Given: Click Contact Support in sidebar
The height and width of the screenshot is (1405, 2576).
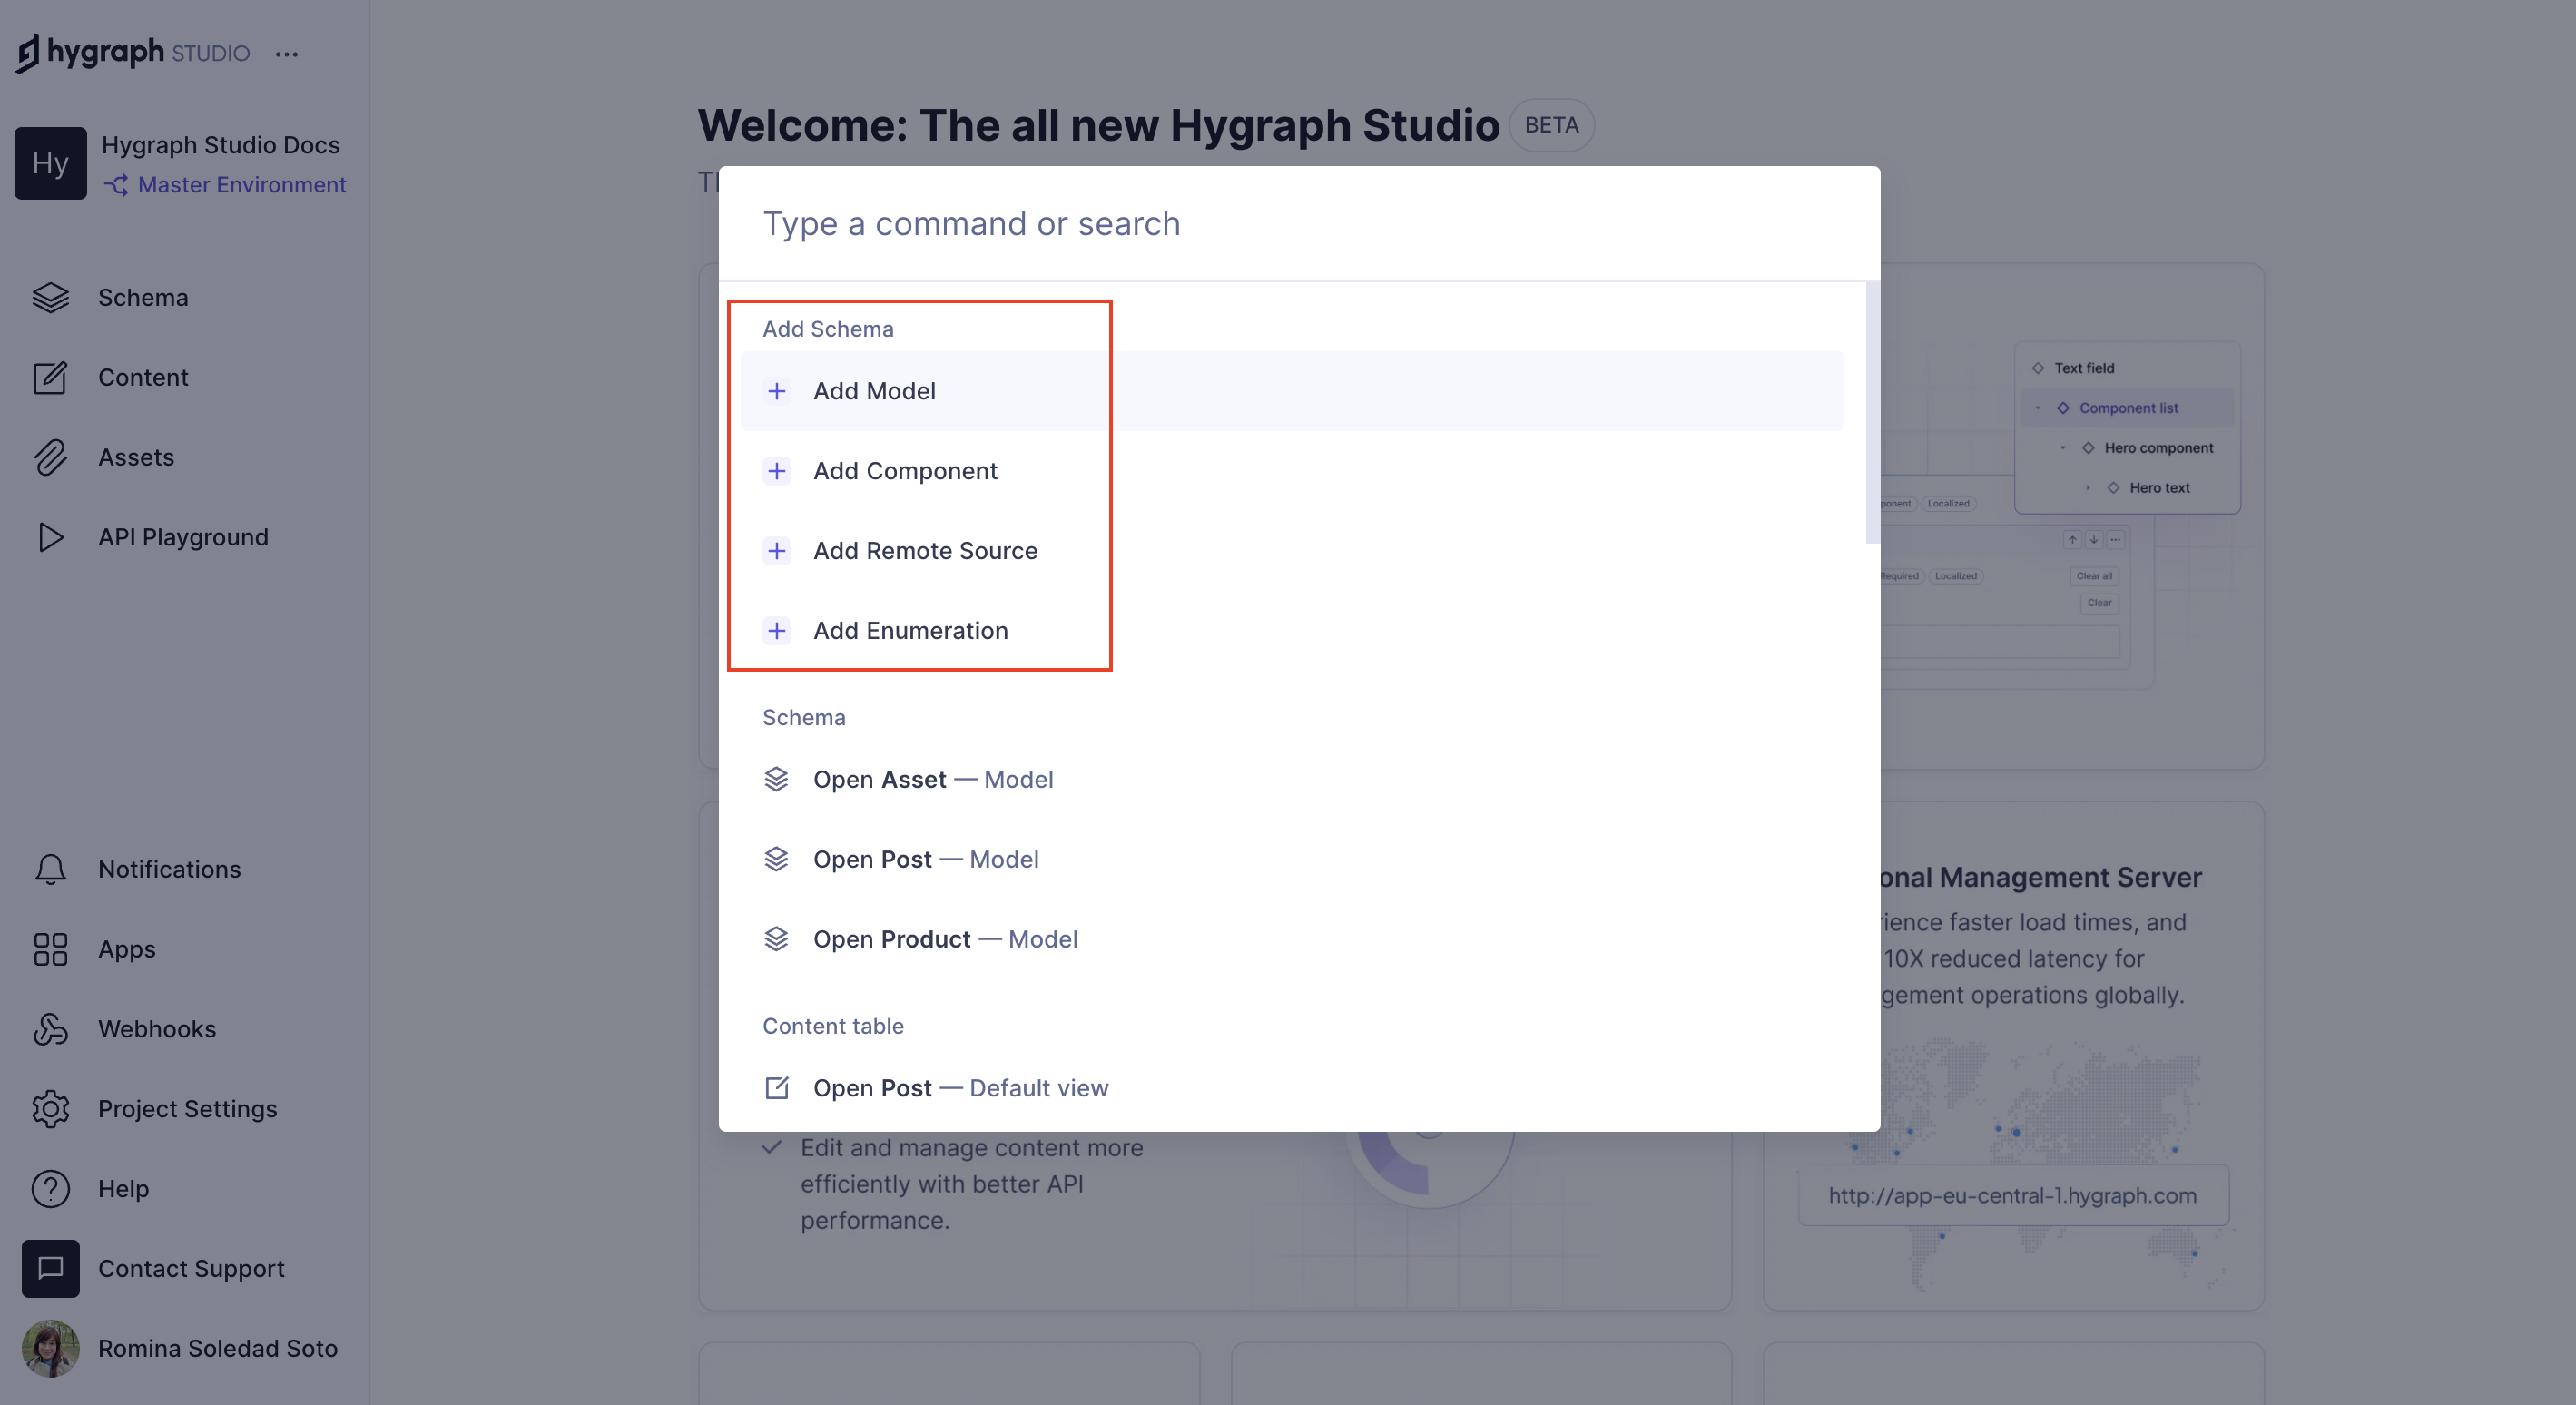Looking at the screenshot, I should [192, 1268].
